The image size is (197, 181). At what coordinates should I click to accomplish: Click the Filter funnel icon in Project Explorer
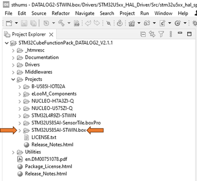(x=161, y=34)
